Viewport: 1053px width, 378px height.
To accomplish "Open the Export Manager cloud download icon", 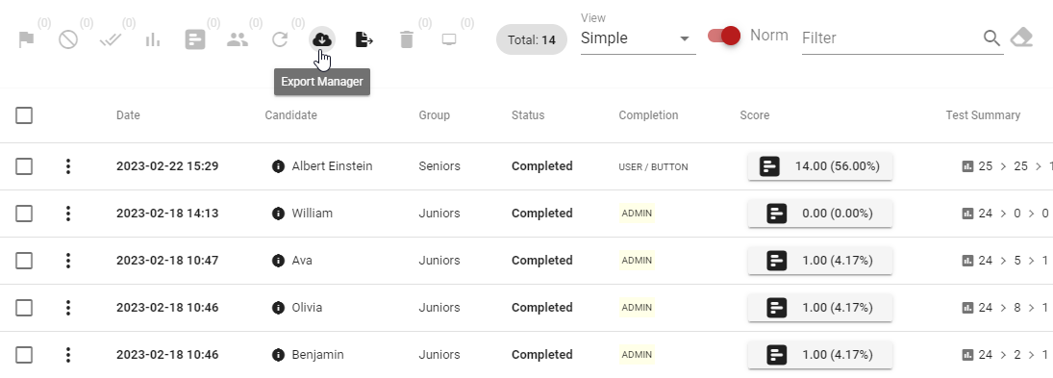I will (x=322, y=39).
